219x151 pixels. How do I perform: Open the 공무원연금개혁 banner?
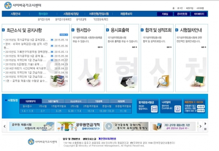coord(79,126)
